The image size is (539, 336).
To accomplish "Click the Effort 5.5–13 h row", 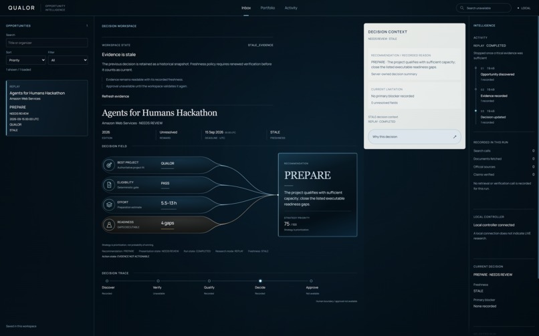I will tap(161, 205).
